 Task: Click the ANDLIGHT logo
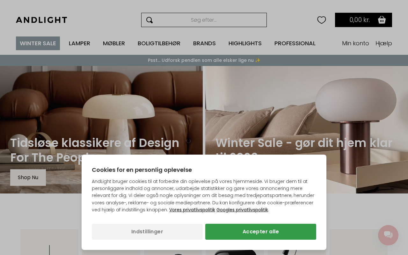click(x=41, y=20)
